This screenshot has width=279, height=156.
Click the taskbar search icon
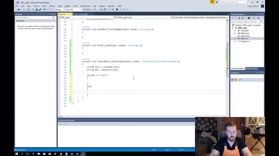pos(22,154)
